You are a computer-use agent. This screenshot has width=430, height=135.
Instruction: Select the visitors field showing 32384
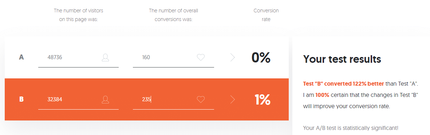(x=78, y=100)
